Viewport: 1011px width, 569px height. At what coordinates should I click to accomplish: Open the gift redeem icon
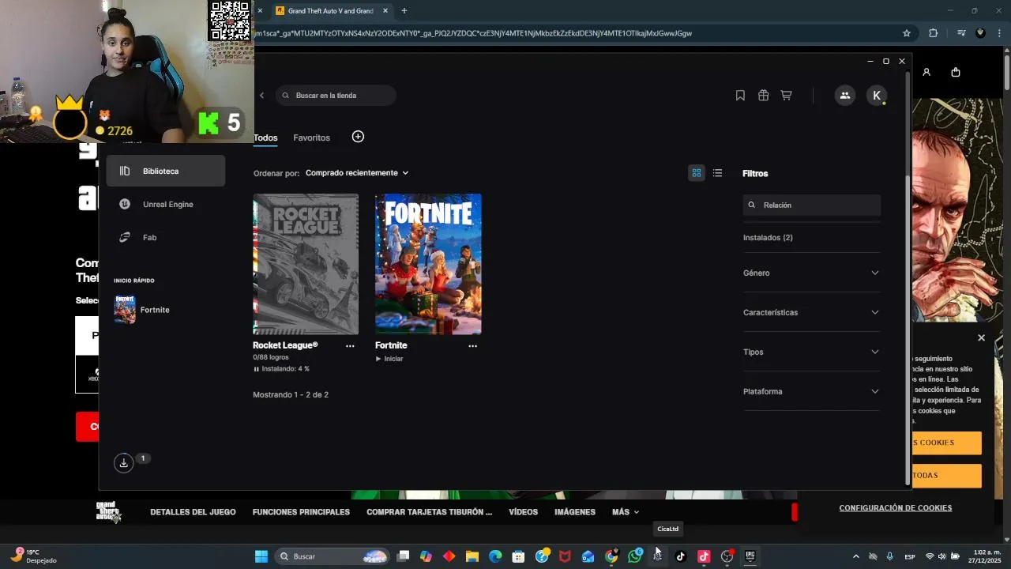click(x=763, y=96)
